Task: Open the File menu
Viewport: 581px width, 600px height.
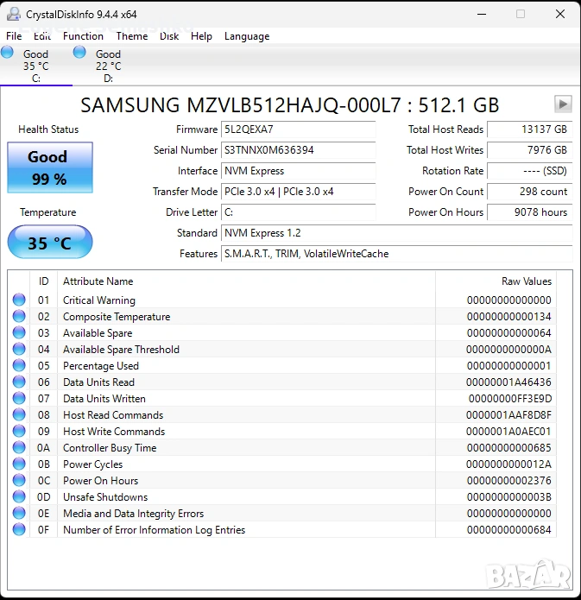Action: (14, 36)
